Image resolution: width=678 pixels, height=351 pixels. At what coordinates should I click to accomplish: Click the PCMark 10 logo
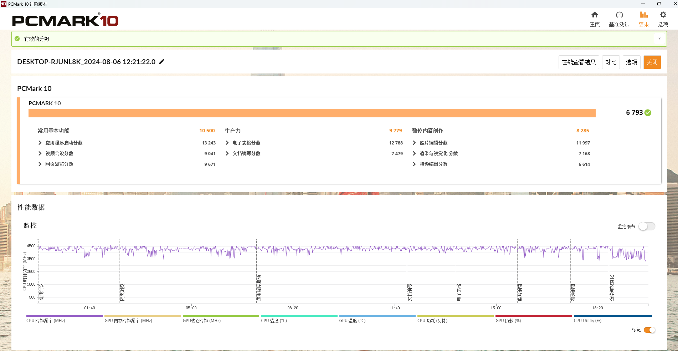[65, 20]
